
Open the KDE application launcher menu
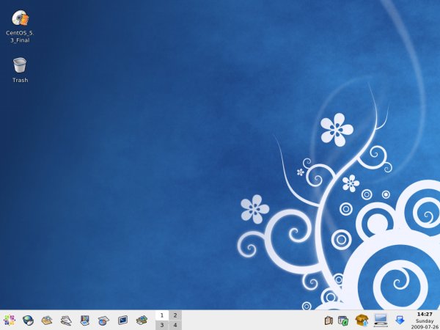[9, 320]
